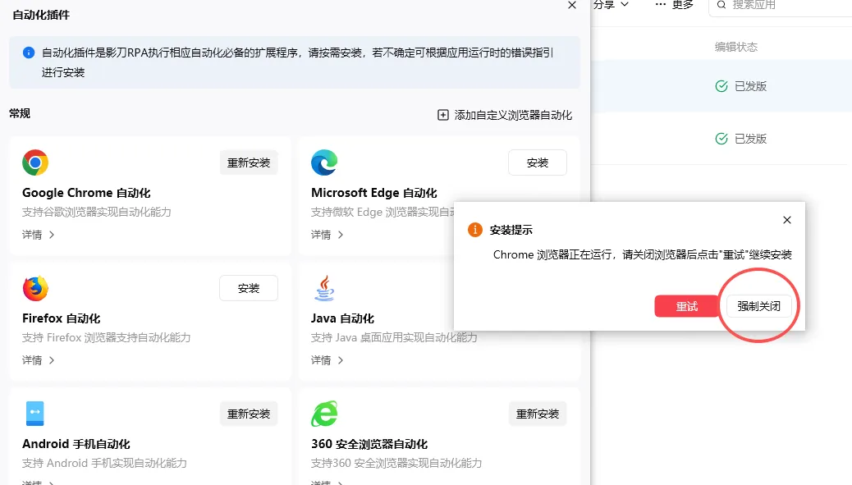
Task: Click the 常规 section heading
Action: tap(20, 113)
